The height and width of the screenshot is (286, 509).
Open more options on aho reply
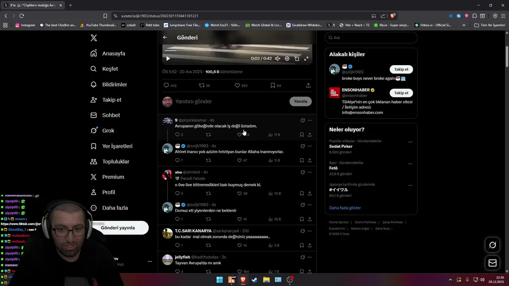310,172
